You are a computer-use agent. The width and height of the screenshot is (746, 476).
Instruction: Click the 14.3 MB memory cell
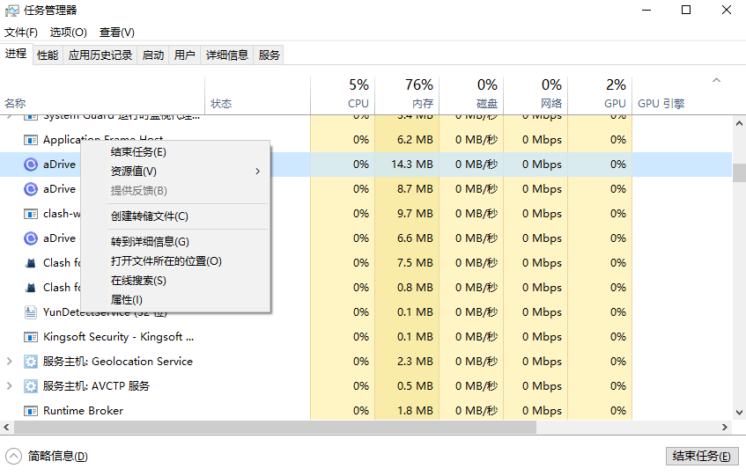pyautogui.click(x=407, y=165)
